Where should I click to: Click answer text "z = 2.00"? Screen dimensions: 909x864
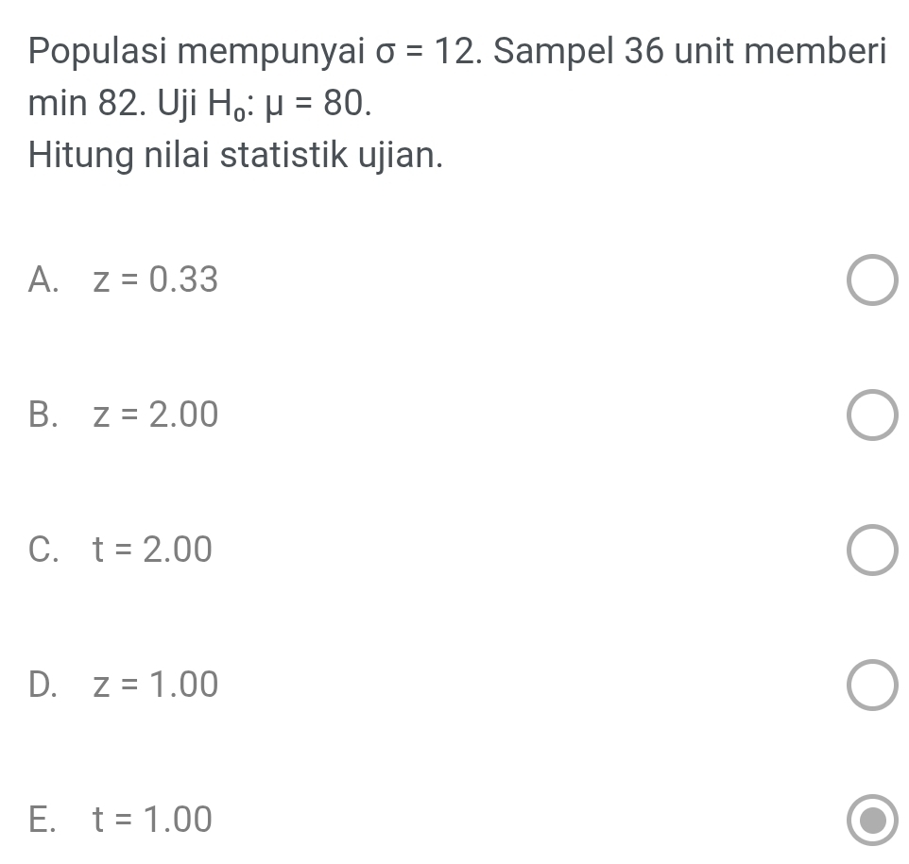click(155, 415)
